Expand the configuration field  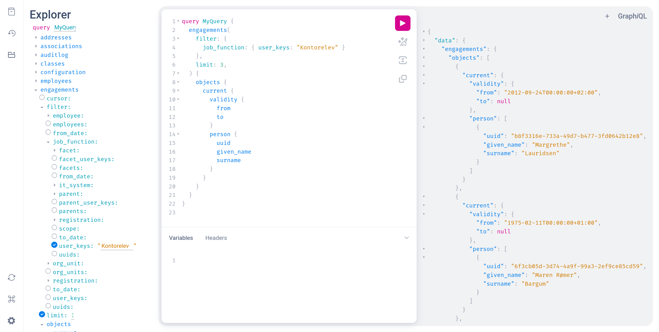point(36,72)
